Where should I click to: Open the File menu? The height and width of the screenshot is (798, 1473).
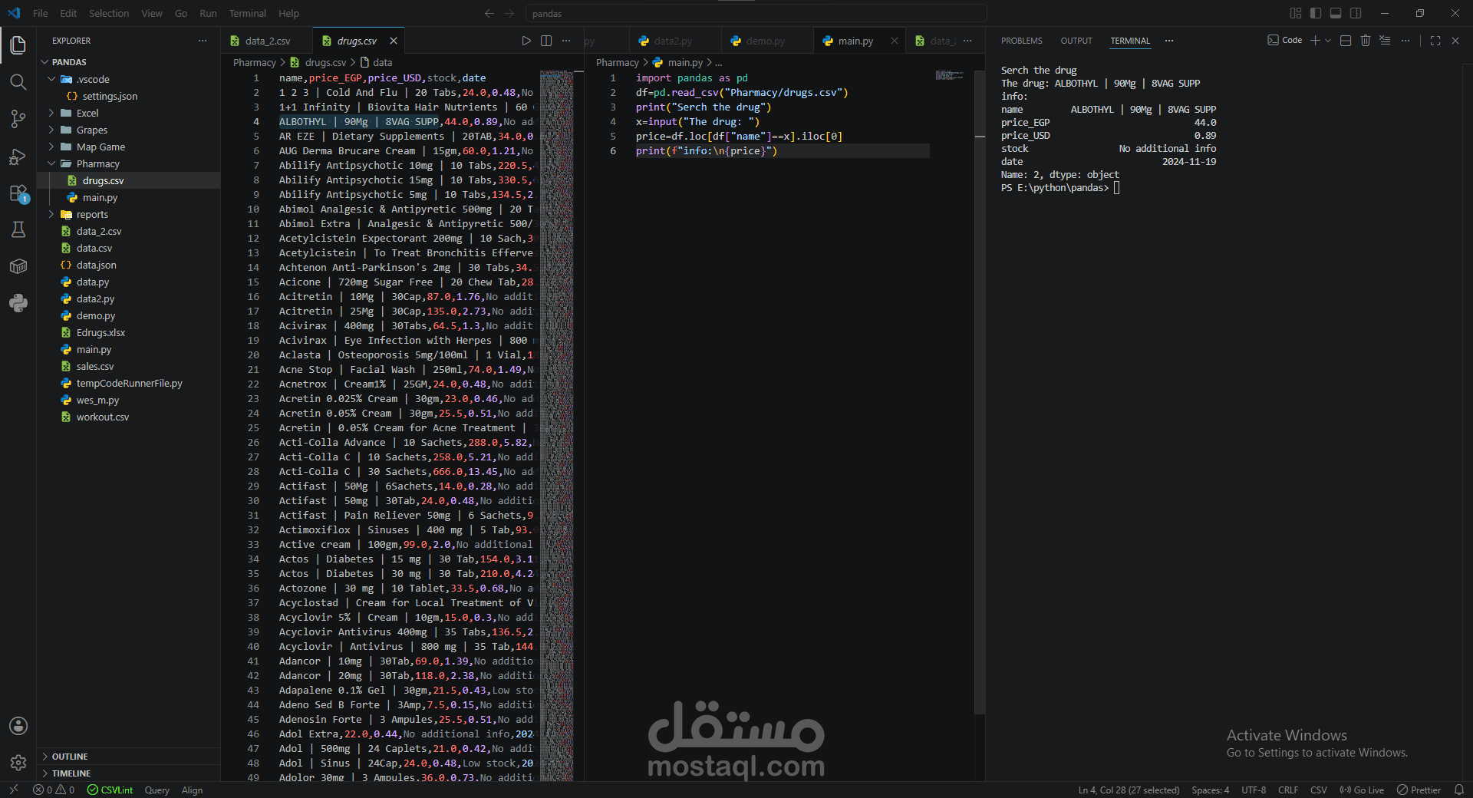41,13
